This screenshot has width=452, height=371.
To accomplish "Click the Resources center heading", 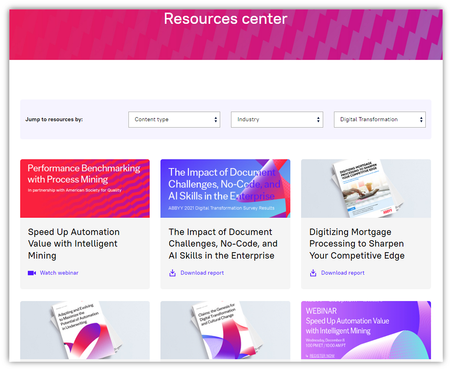I will (x=226, y=19).
